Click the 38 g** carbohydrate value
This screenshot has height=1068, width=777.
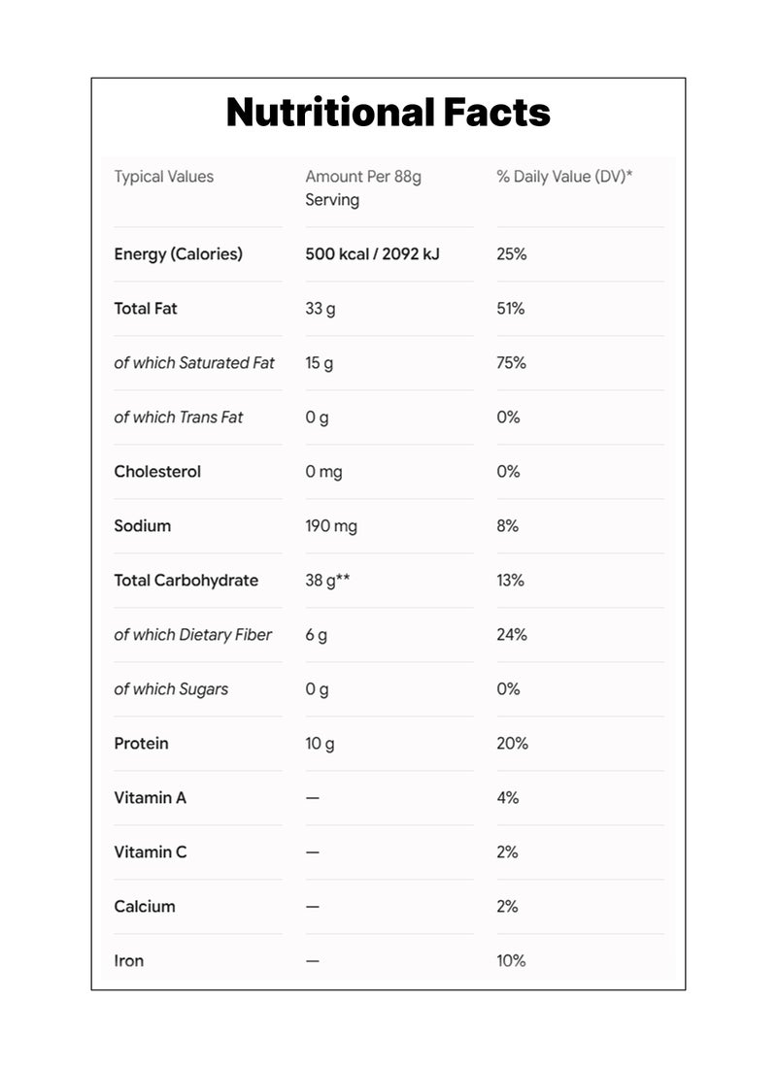tap(328, 581)
